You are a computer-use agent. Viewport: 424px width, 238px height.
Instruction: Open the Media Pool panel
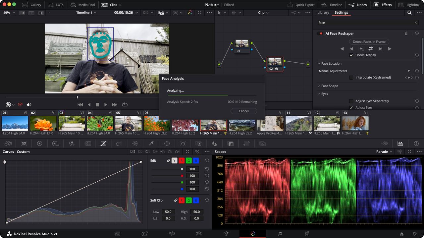(x=82, y=5)
